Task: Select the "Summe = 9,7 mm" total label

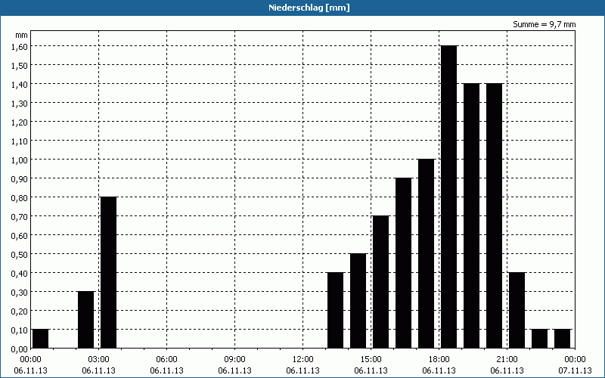Action: [x=544, y=24]
